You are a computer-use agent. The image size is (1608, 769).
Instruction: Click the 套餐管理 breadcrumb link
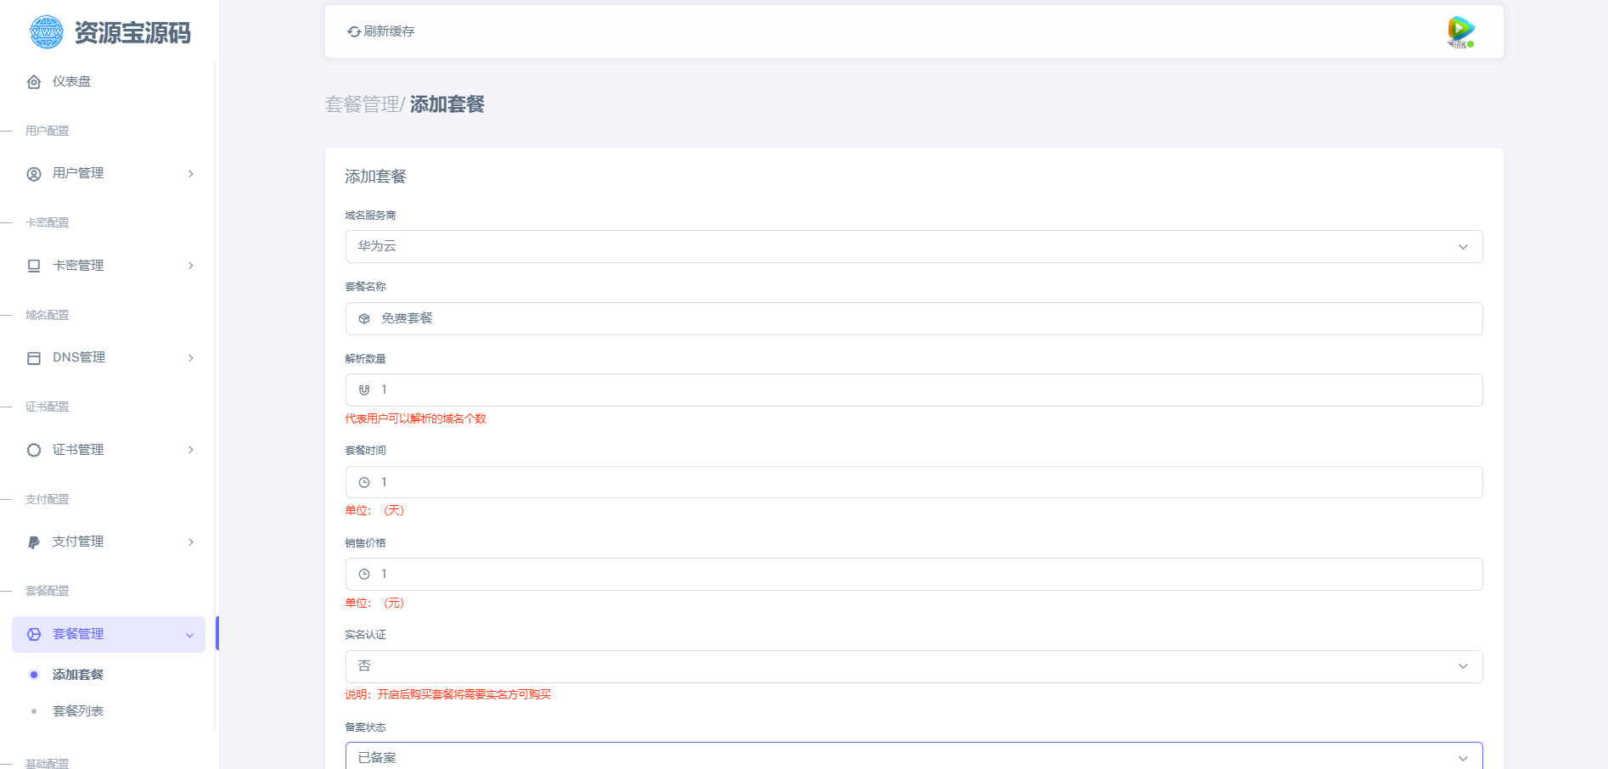point(362,104)
